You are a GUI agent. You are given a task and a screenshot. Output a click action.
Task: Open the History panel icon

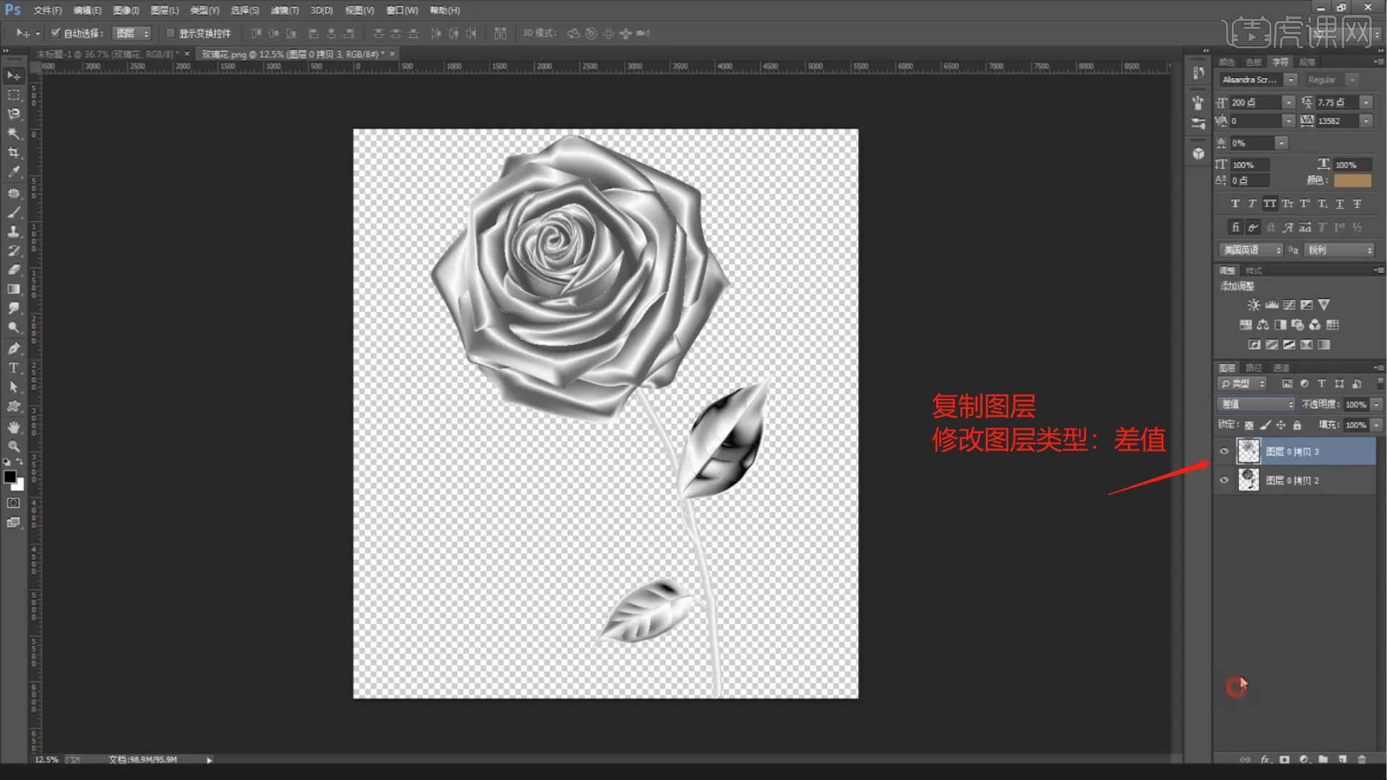(1198, 72)
